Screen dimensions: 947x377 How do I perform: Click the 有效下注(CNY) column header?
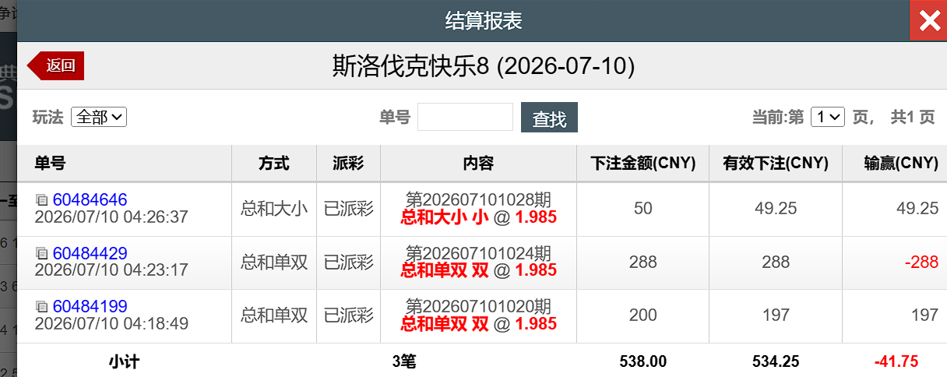[x=776, y=164]
